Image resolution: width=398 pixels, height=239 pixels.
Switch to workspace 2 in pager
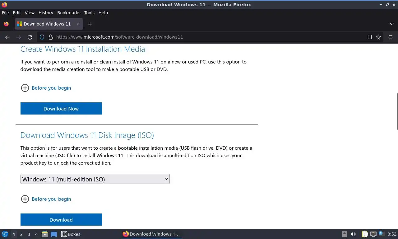(21, 234)
